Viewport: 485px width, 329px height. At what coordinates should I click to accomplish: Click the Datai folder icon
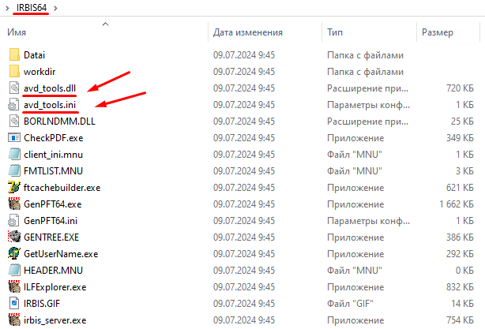[x=14, y=55]
